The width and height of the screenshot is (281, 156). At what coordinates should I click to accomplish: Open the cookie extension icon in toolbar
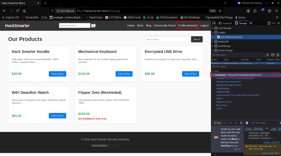[269, 11]
